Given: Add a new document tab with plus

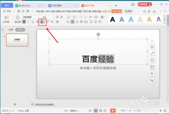Looking at the screenshot, I should pos(116,6).
